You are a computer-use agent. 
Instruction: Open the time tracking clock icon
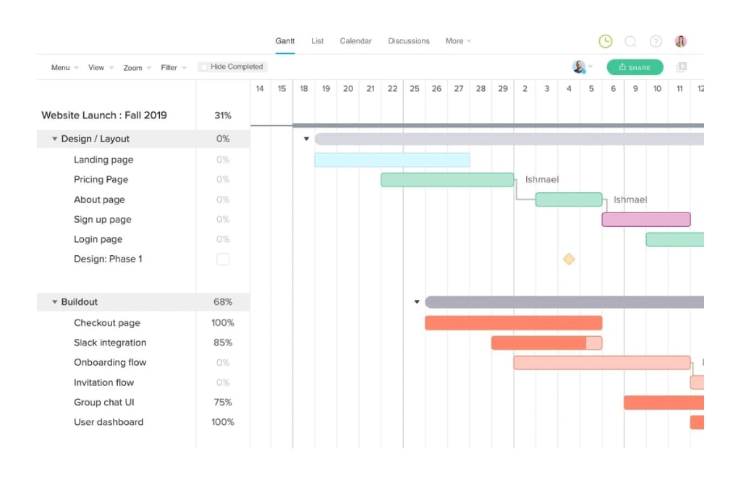tap(606, 41)
